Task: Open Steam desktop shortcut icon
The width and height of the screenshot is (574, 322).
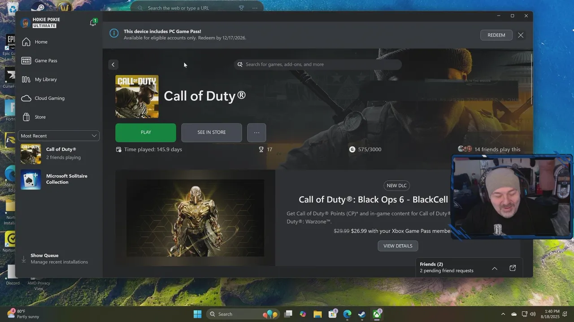Action: coord(39,8)
